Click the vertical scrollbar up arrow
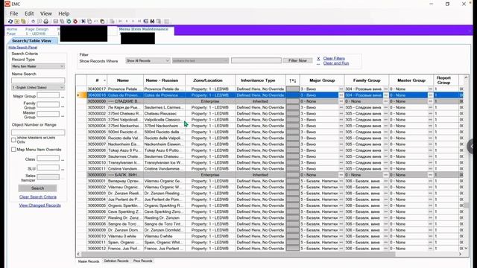Image resolution: width=477 pixels, height=268 pixels. click(466, 77)
